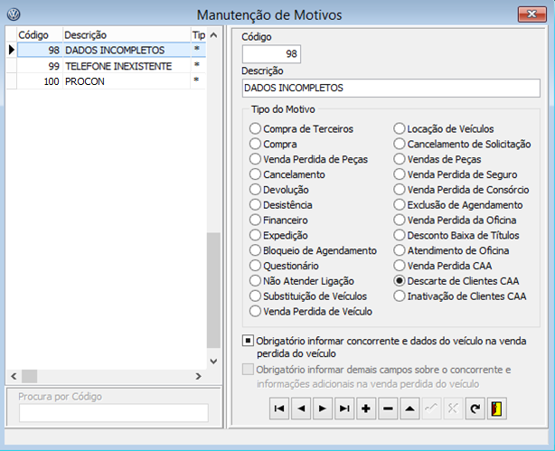Select Não Atender Ligação option
Viewport: 555px width, 451px height.
[302, 281]
